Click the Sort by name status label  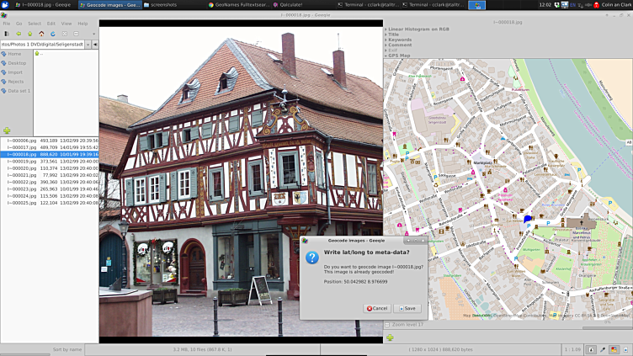(x=66, y=348)
